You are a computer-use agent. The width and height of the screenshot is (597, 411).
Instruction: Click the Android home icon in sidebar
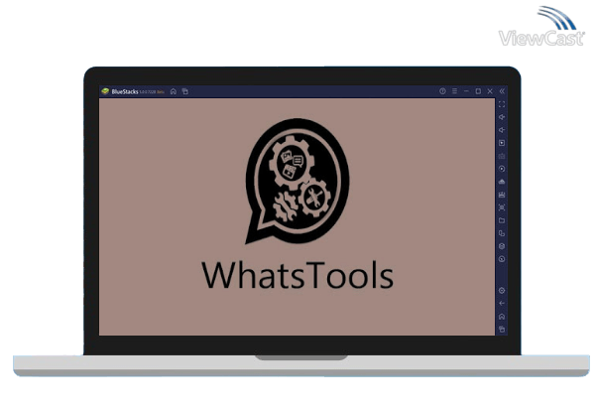[502, 317]
